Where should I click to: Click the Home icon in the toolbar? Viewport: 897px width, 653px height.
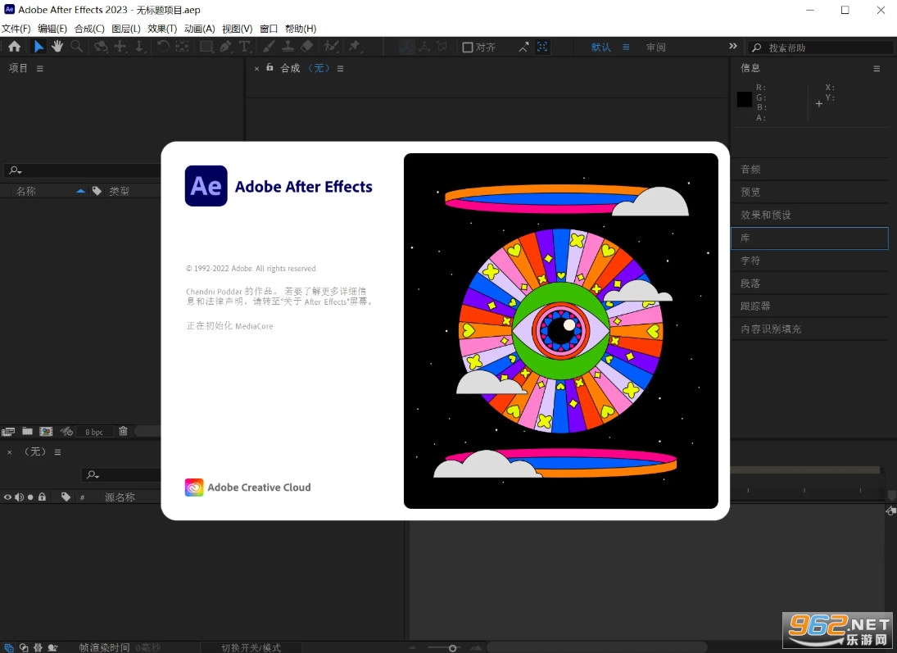(x=14, y=47)
